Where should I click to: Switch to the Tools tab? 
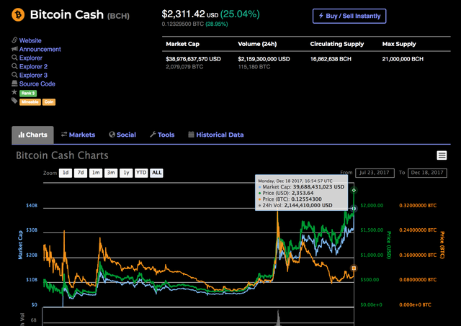162,135
